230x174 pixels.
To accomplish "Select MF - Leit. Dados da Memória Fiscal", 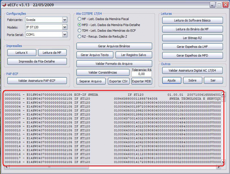I will 79,19.
